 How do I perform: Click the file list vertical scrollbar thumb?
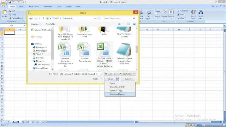[x=137, y=49]
